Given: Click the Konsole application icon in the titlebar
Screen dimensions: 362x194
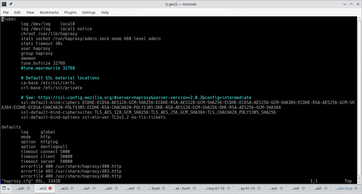Looking at the screenshot, I should click(4, 4).
